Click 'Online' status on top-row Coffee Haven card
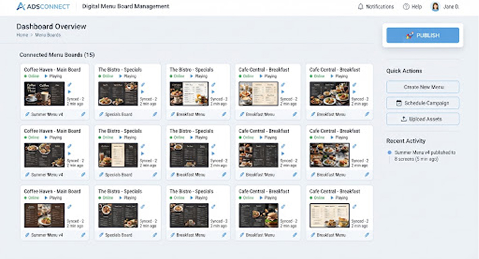The height and width of the screenshot is (259, 479). click(32, 76)
